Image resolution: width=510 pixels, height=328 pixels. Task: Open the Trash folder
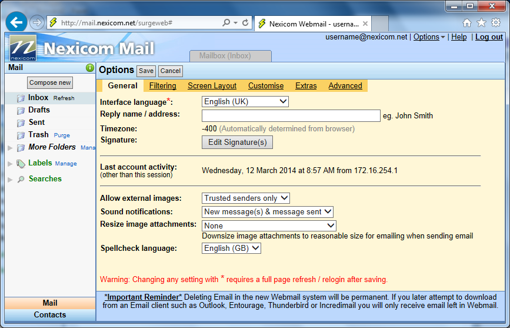[38, 134]
